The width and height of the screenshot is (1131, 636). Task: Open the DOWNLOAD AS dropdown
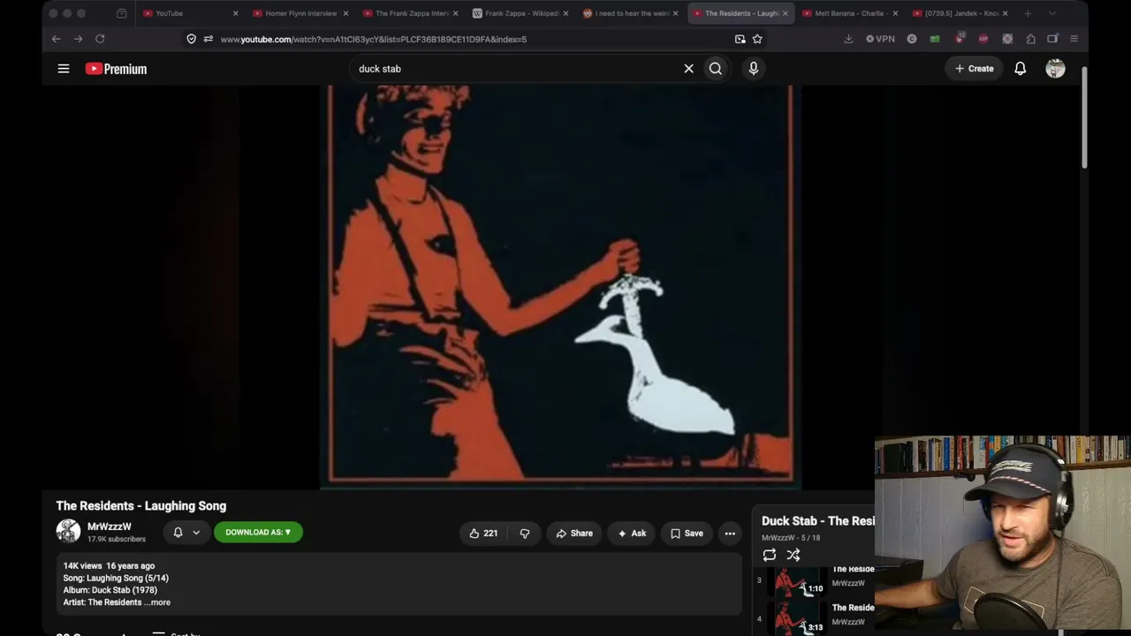tap(258, 533)
